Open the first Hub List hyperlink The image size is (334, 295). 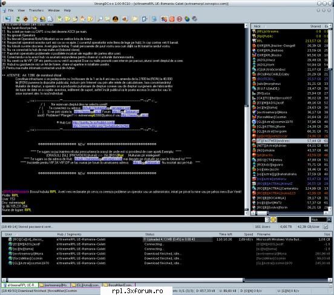coord(94,122)
